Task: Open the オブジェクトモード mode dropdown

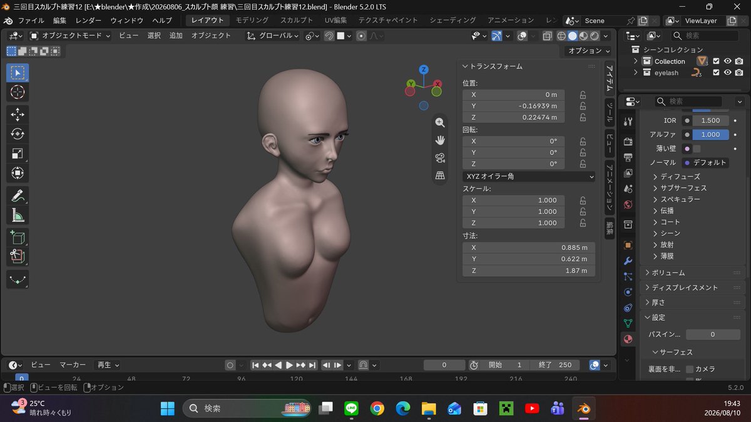Action: coord(70,36)
